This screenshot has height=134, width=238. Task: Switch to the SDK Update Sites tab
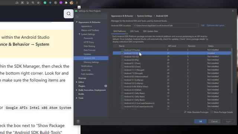pyautogui.click(x=150, y=31)
